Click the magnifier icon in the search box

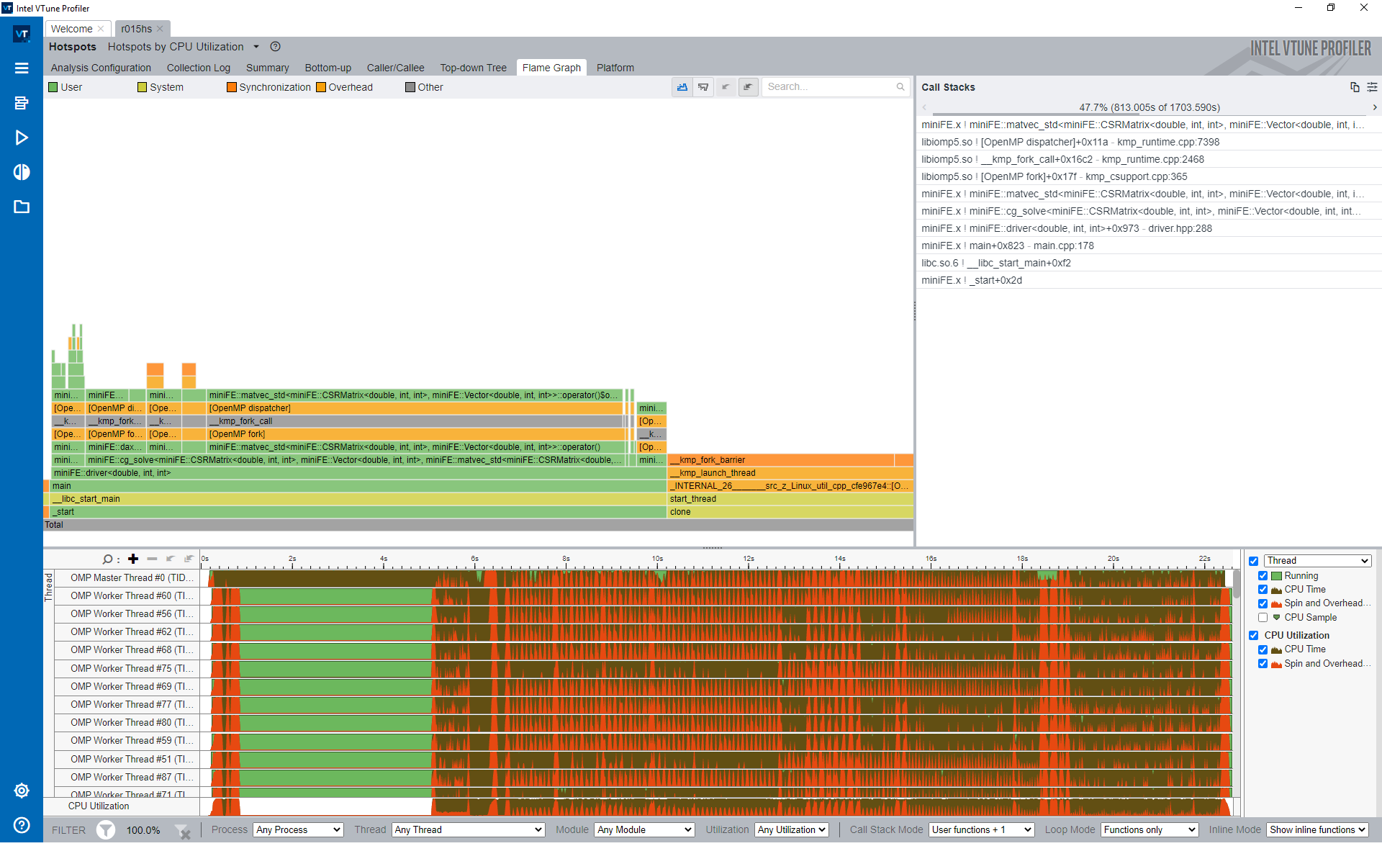tap(900, 87)
